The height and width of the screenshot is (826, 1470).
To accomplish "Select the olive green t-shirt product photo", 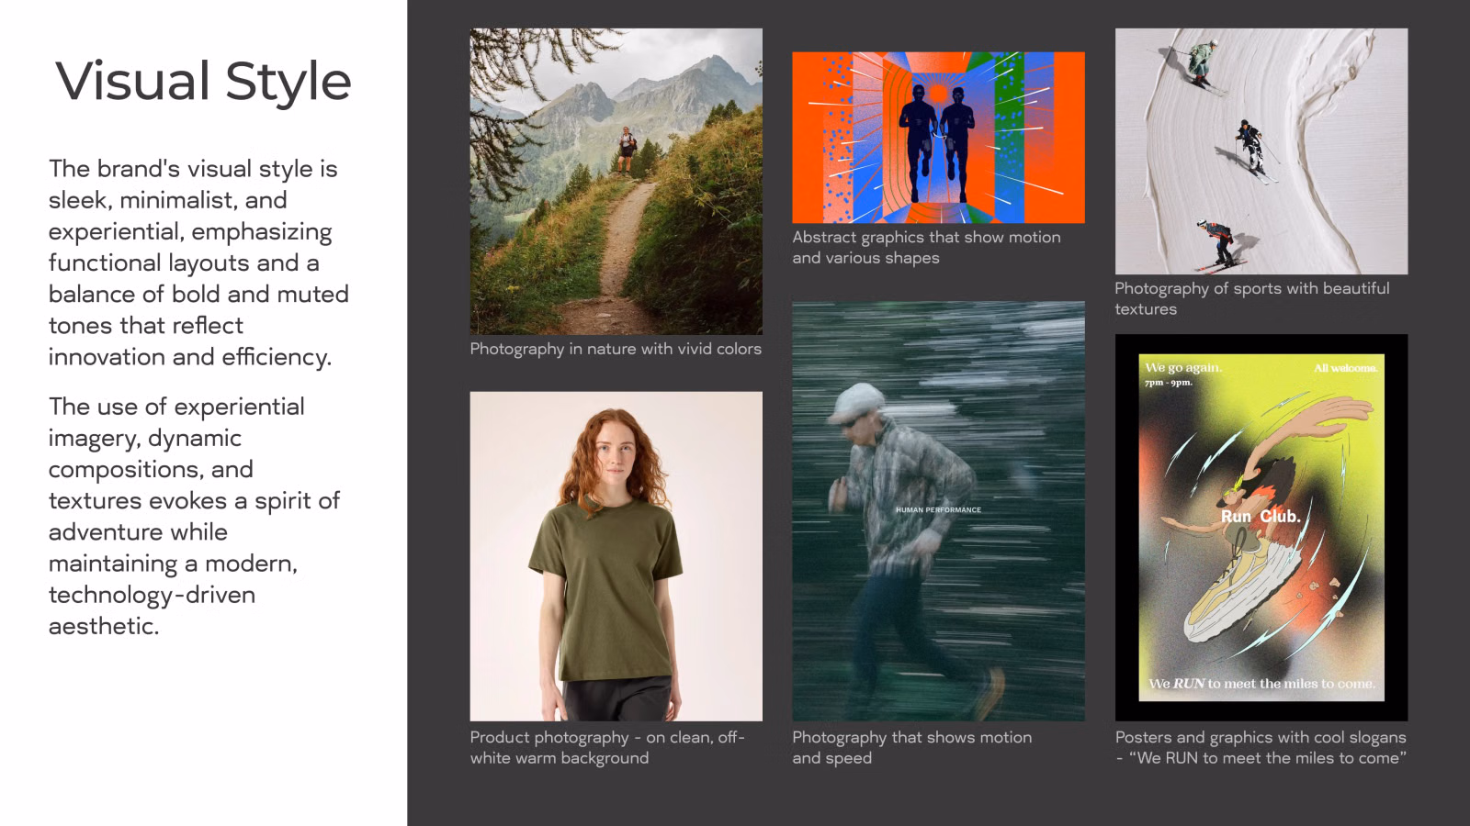I will (616, 556).
